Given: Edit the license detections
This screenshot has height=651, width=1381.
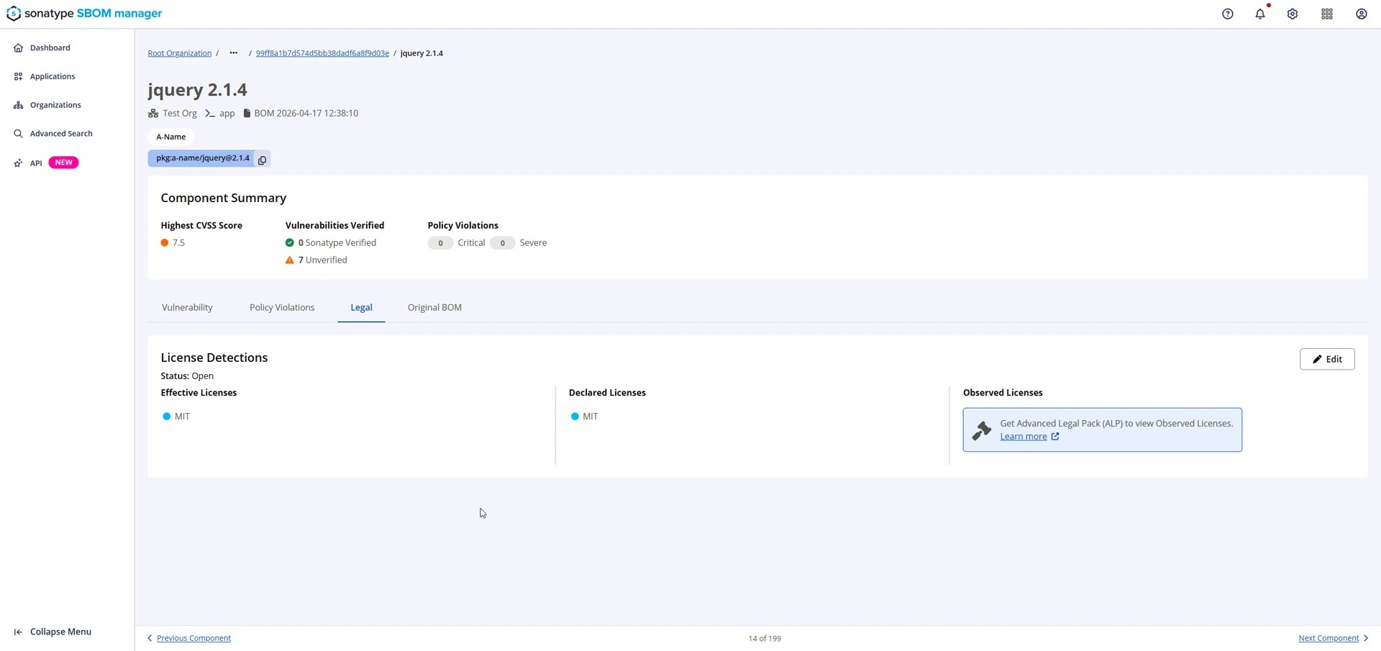Looking at the screenshot, I should (x=1327, y=360).
